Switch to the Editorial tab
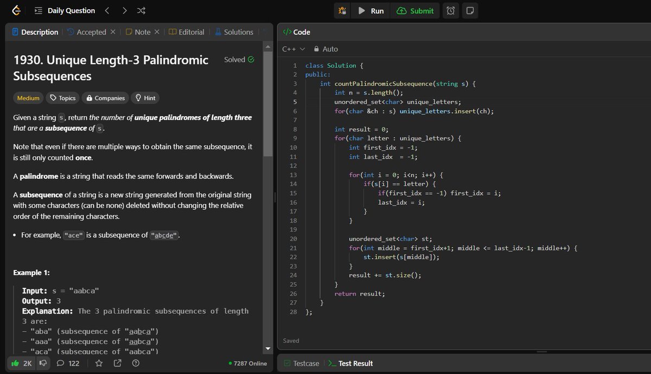The width and height of the screenshot is (651, 374). [x=187, y=32]
